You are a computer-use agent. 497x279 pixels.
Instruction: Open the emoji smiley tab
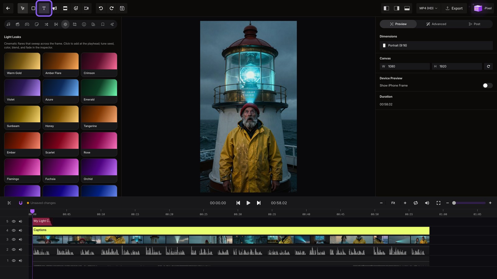point(84,24)
